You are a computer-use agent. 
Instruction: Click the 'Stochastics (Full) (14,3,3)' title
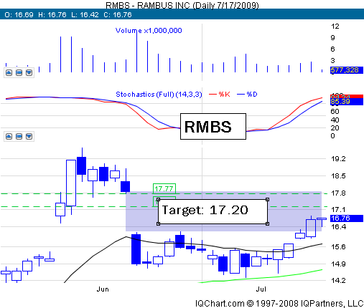[x=159, y=95]
